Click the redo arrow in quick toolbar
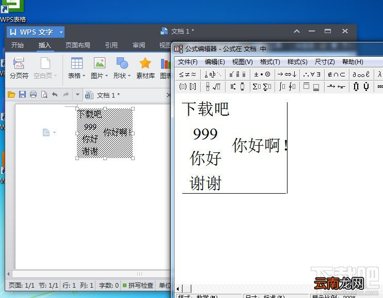Image resolution: width=383 pixels, height=298 pixels. tap(66, 95)
